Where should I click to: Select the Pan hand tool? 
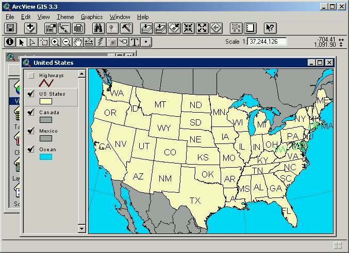78,42
